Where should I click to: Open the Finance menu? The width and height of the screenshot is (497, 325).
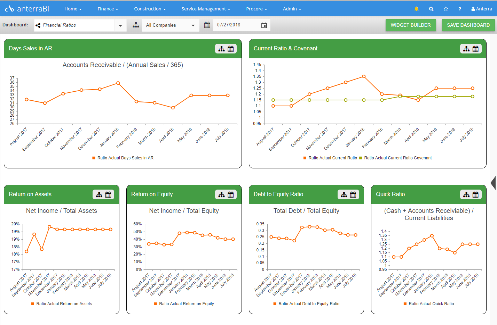108,9
